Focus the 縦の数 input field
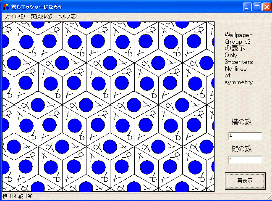Screen dimensions: 272x201 click(x=245, y=160)
